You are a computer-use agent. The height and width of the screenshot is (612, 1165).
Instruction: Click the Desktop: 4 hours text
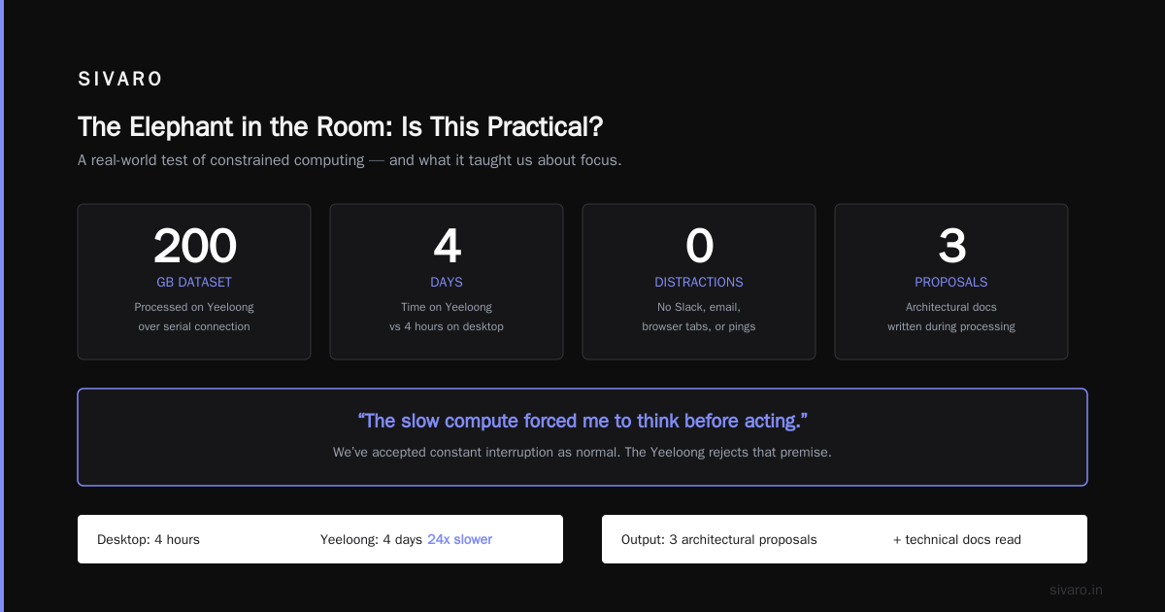coord(149,539)
